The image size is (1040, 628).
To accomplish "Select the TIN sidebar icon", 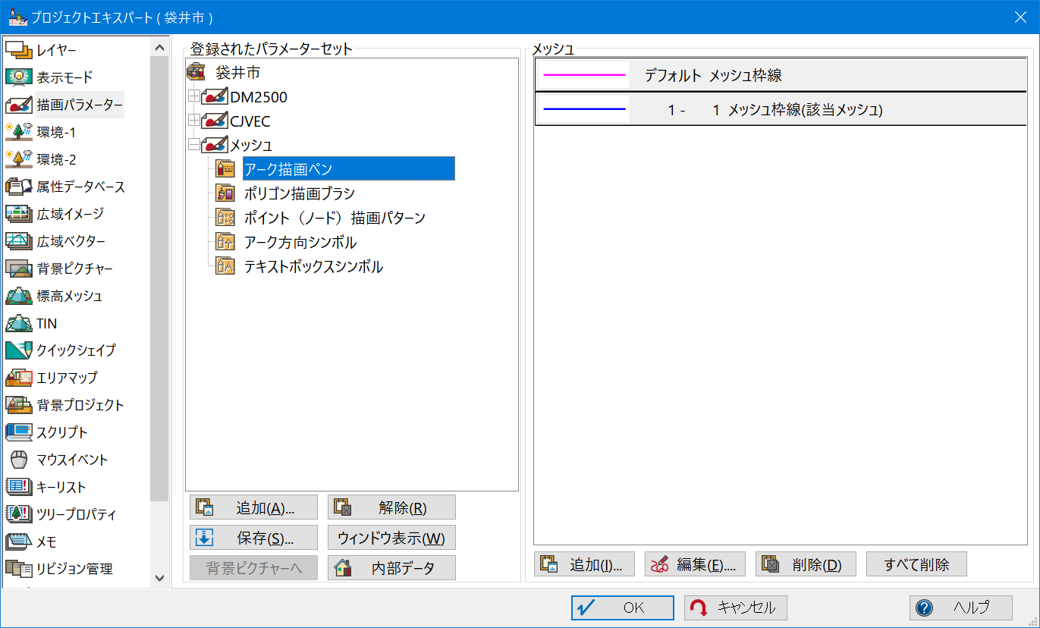I will coord(18,323).
